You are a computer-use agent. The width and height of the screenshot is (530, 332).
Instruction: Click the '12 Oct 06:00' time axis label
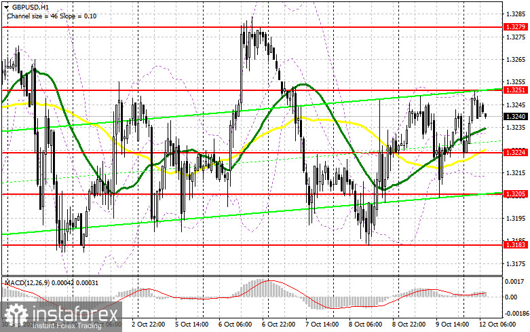pos(497,325)
